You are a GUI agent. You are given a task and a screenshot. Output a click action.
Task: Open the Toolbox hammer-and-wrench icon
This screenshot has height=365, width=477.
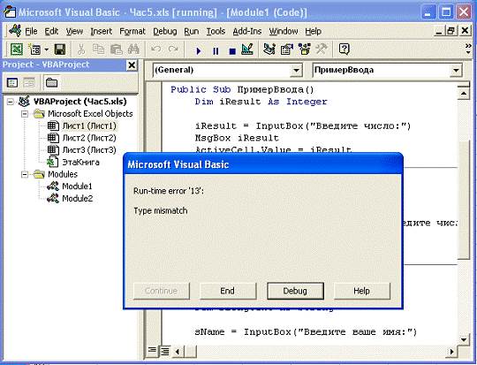321,49
